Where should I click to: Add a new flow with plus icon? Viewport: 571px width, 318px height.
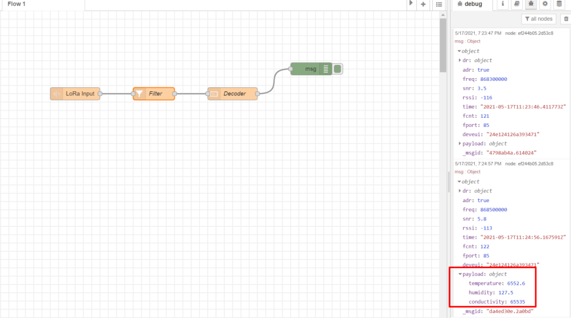tap(423, 5)
